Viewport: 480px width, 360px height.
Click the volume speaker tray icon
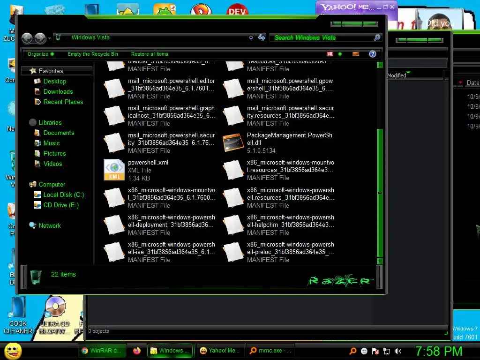click(398, 351)
